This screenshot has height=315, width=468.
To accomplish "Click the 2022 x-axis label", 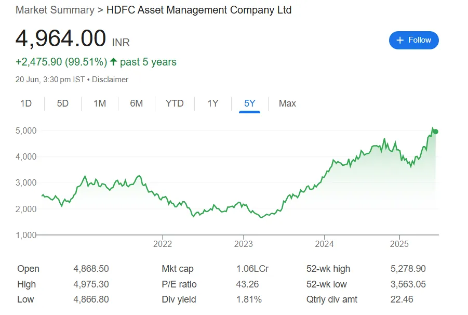I will coord(163,244).
